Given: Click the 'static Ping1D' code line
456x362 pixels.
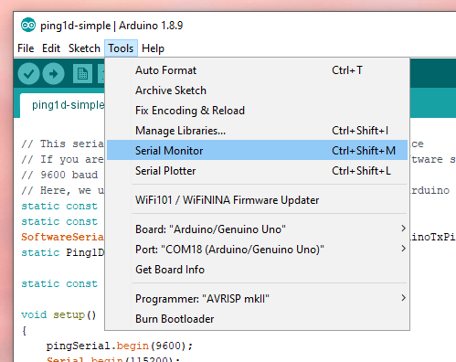Looking at the screenshot, I should click(x=62, y=252).
